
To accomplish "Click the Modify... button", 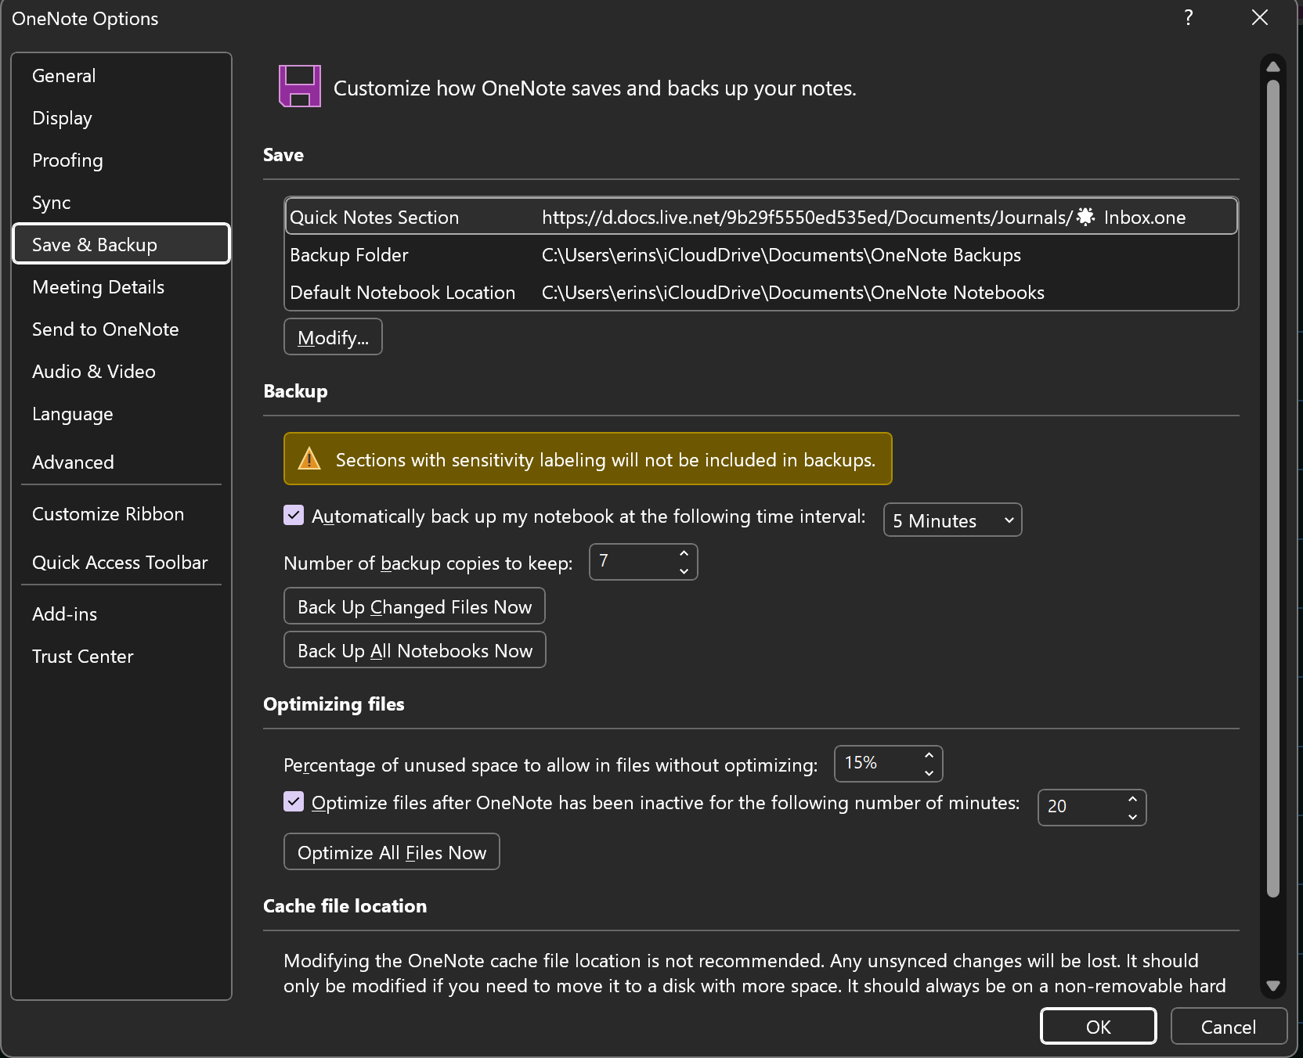I will 333,337.
